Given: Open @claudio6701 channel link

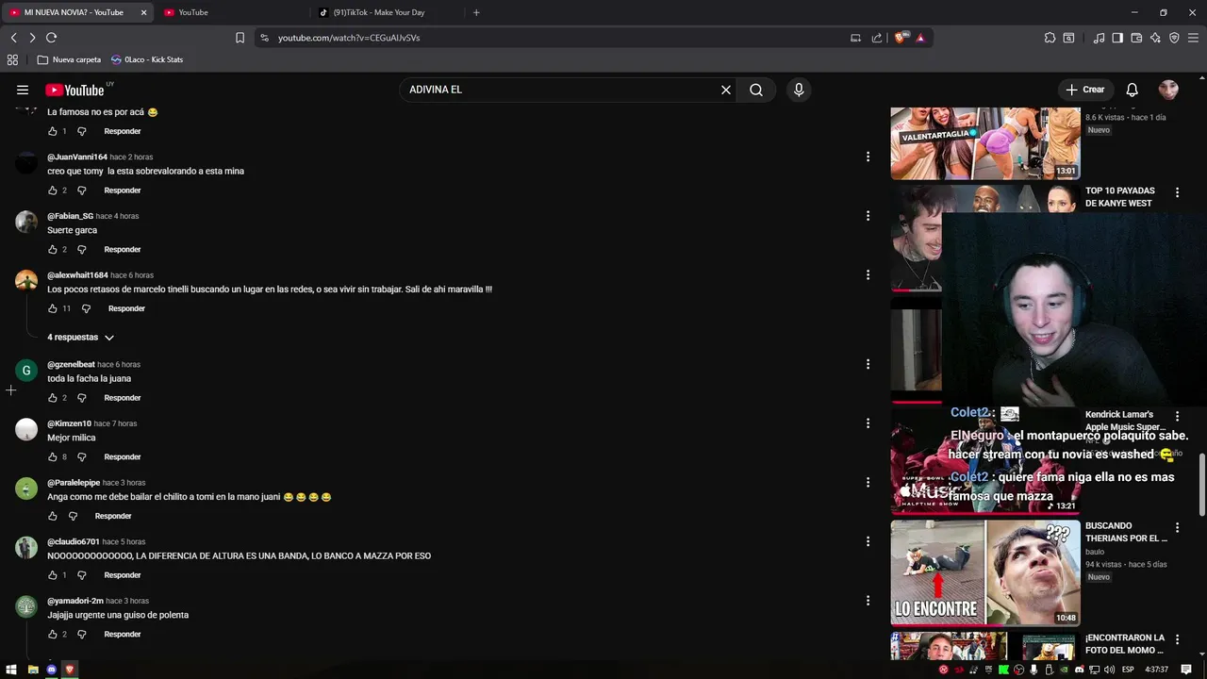Looking at the screenshot, I should [74, 541].
